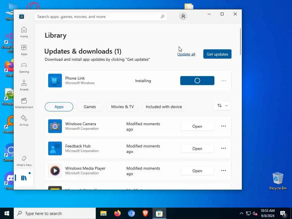Open AI Hub in sidebar
The width and height of the screenshot is (292, 219).
[24, 121]
